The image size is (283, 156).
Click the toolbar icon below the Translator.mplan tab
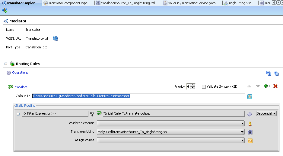coord(5,11)
